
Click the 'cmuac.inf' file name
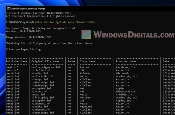click(x=38, y=94)
